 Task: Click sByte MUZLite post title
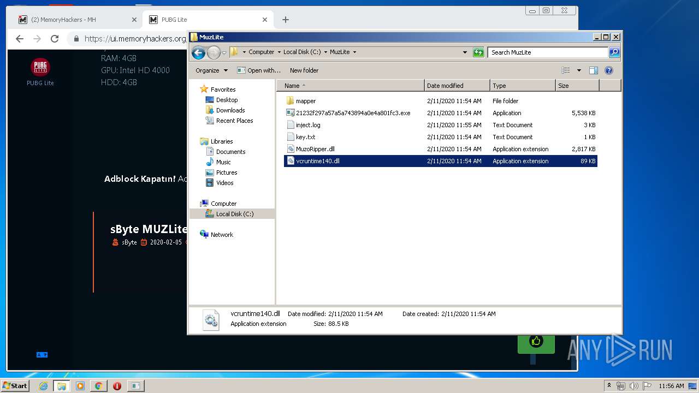pyautogui.click(x=149, y=229)
